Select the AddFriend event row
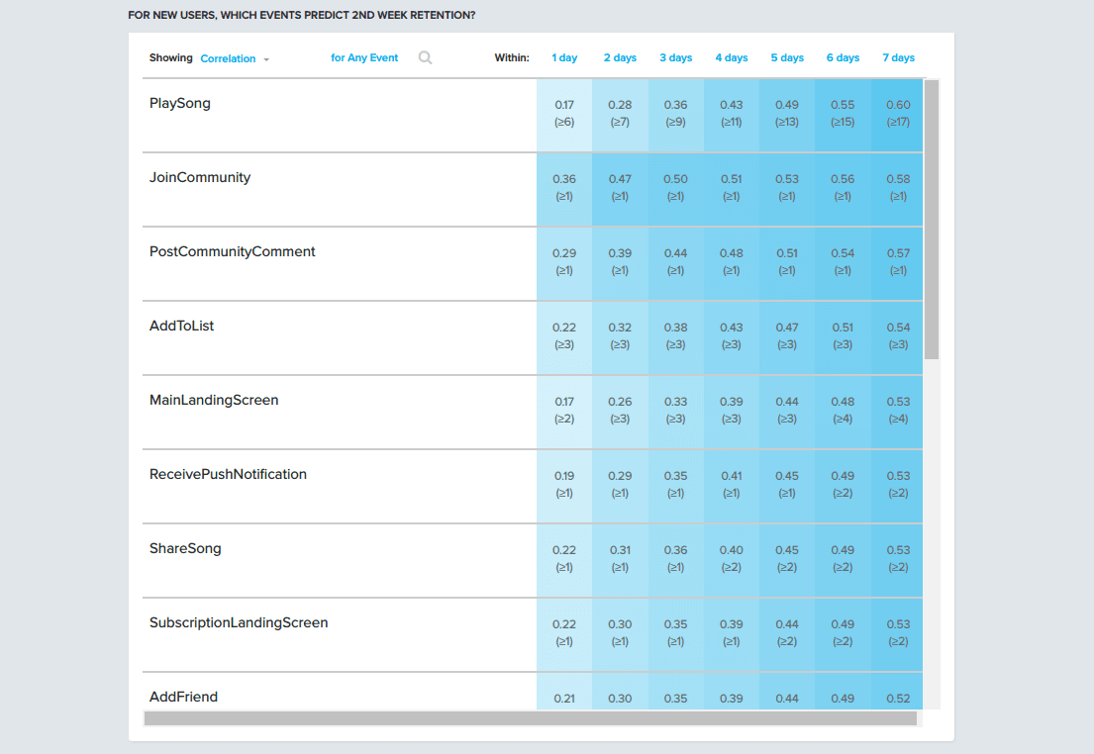 coord(183,697)
